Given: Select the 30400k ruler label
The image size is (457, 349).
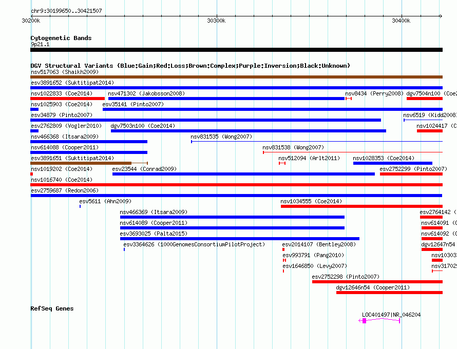Looking at the screenshot, I should click(x=401, y=21).
